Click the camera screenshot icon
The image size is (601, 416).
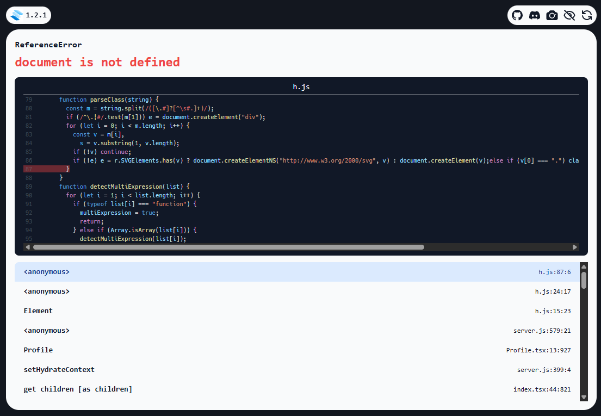point(552,15)
